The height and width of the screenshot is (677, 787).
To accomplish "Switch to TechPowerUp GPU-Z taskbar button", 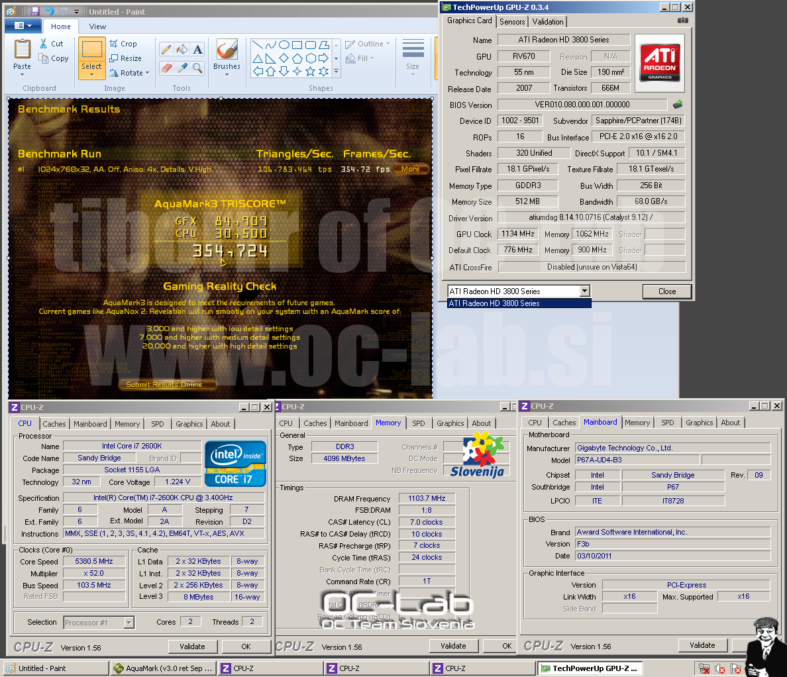I will coord(590,668).
